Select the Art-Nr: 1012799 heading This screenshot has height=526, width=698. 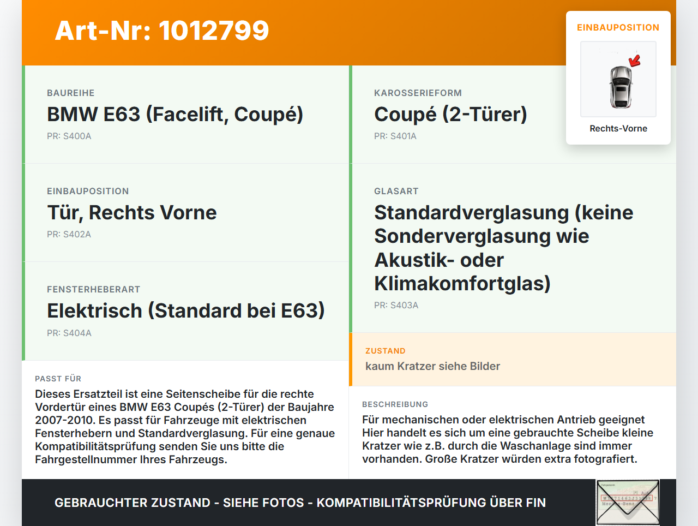[x=162, y=31]
